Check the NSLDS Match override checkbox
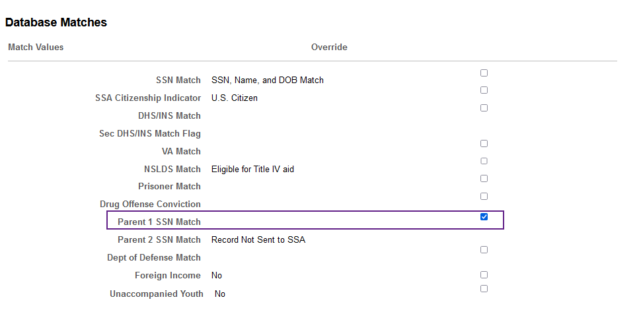 point(484,161)
